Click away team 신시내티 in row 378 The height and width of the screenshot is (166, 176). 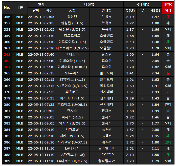pyautogui.click(x=106, y=92)
